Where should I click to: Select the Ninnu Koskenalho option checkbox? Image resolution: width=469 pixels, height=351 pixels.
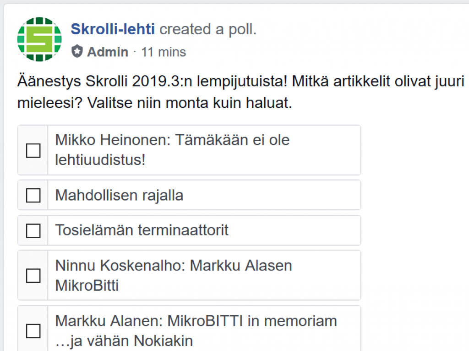(33, 276)
